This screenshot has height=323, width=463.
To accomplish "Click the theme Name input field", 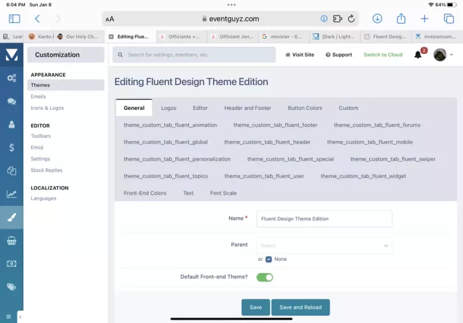I will tap(324, 218).
